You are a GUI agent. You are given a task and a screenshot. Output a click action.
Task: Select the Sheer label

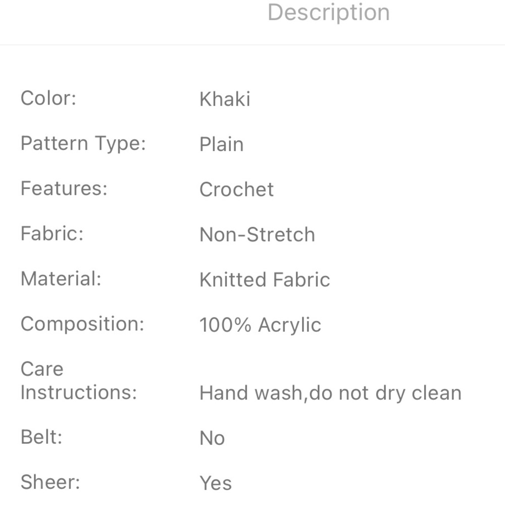coord(50,482)
